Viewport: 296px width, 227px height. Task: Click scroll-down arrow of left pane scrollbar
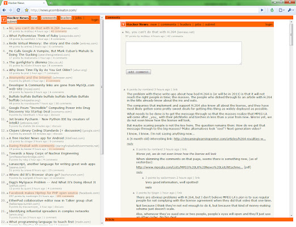tap(102, 224)
